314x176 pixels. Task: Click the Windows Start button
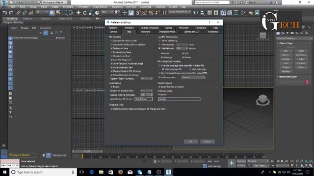point(4,172)
